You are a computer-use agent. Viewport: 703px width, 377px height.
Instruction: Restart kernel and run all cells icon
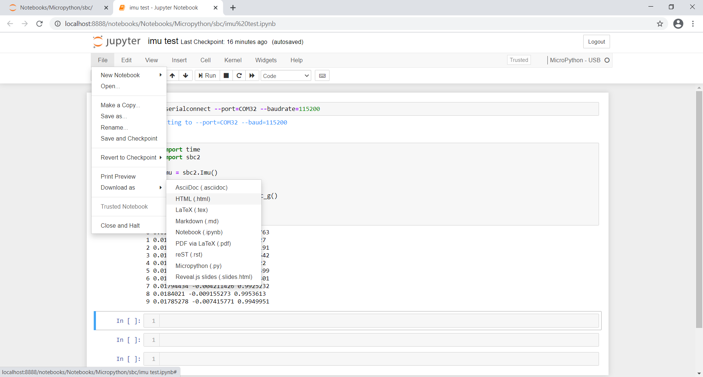pos(252,76)
